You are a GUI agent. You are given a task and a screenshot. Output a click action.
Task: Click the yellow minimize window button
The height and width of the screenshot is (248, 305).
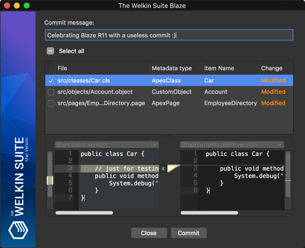pyautogui.click(x=17, y=5)
